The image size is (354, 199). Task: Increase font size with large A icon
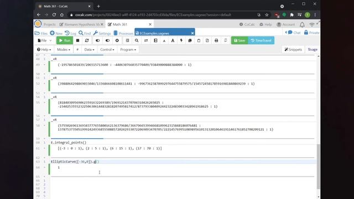click(x=173, y=40)
